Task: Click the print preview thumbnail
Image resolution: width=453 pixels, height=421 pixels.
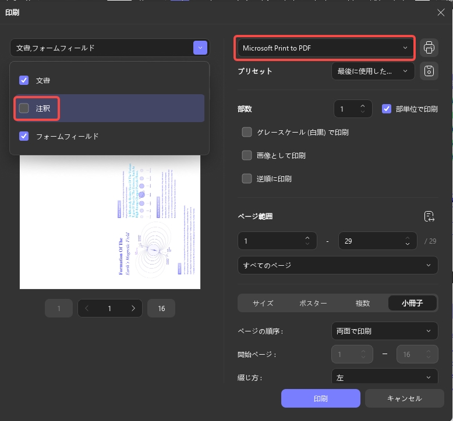Action: tap(110, 222)
